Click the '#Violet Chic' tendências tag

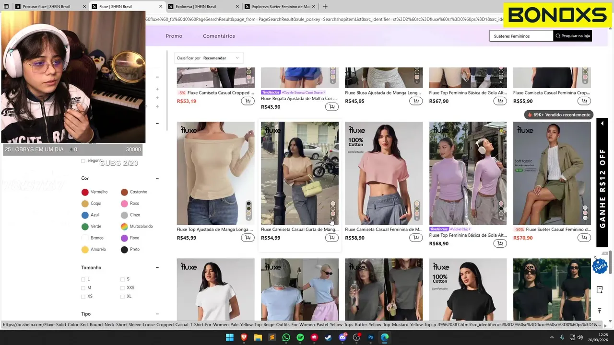pyautogui.click(x=460, y=229)
